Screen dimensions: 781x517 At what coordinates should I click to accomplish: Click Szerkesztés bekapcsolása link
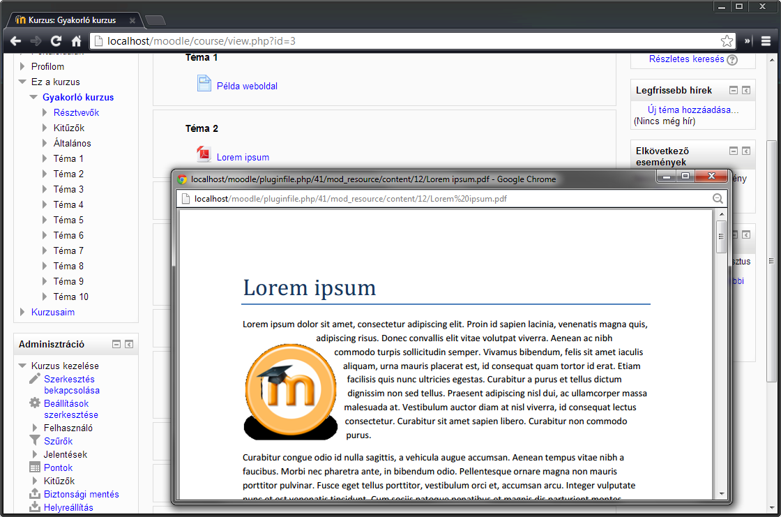point(72,384)
